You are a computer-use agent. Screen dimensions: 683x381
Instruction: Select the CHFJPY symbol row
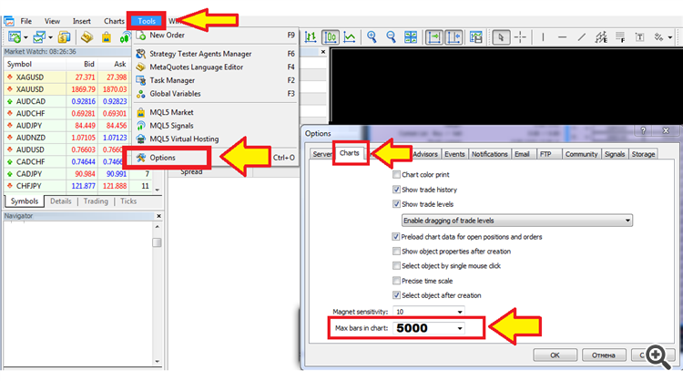(77, 186)
